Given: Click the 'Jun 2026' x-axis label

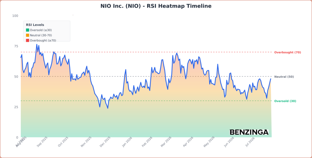Looking at the screenshot, I should 229,142.
